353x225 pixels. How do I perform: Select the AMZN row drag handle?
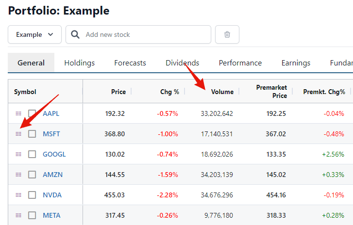(18, 175)
